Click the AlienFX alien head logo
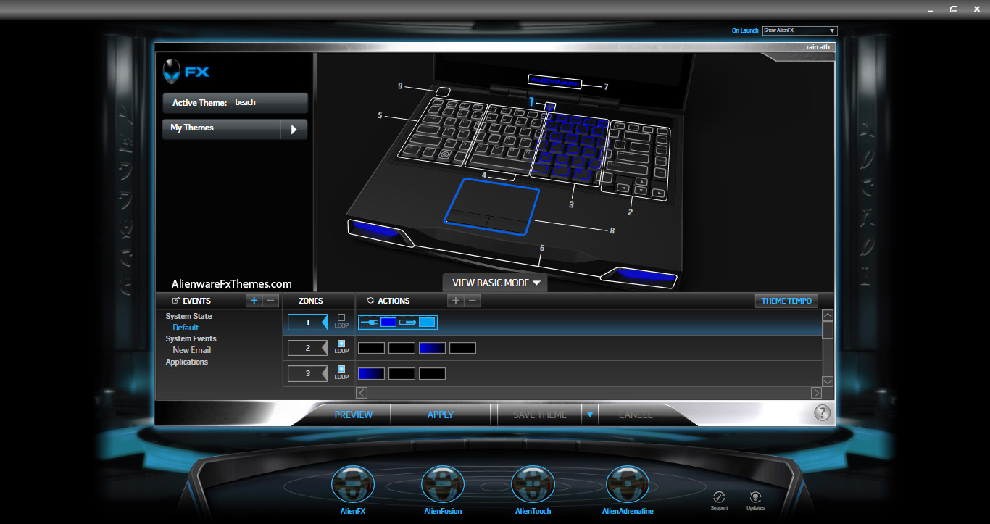This screenshot has width=990, height=524. tap(172, 71)
